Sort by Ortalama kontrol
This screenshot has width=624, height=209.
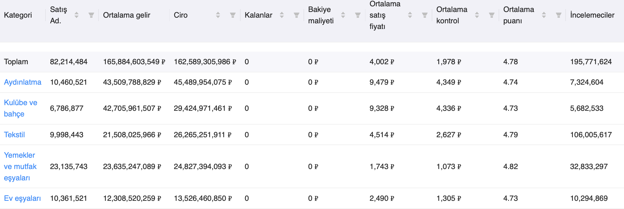point(477,15)
